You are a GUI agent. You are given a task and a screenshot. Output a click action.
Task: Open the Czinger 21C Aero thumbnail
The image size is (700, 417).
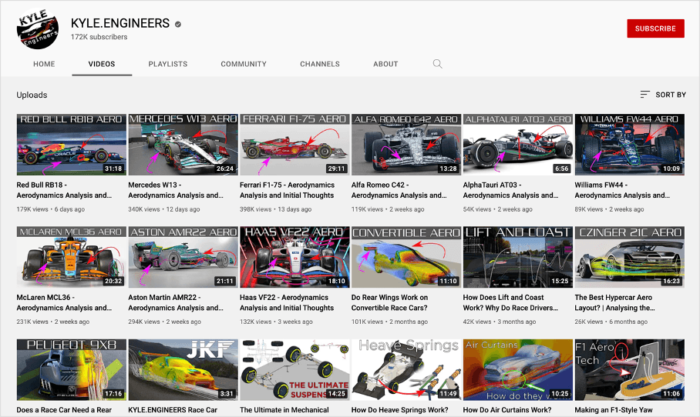point(630,257)
